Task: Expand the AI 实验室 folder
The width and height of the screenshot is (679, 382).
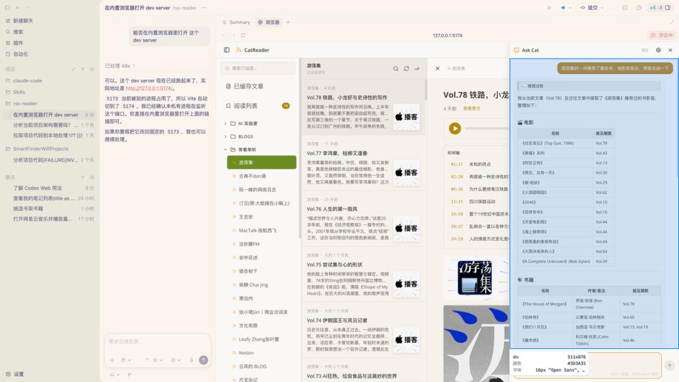Action: click(225, 124)
